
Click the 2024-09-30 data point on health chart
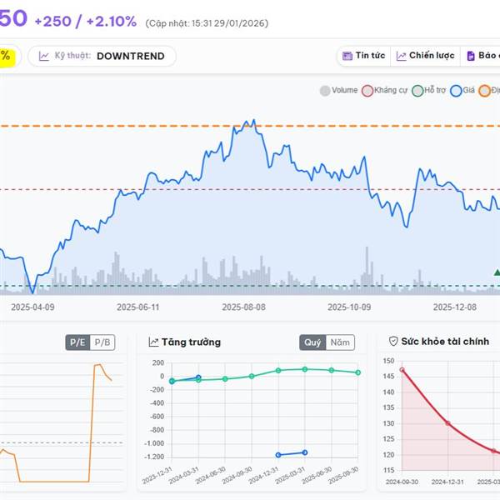(x=402, y=370)
